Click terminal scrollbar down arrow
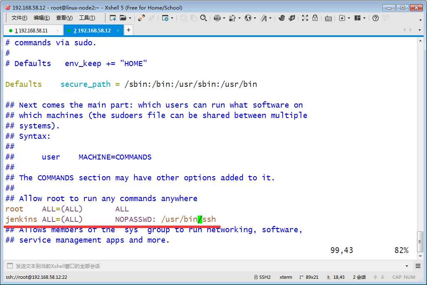427x285 pixels. (x=420, y=256)
